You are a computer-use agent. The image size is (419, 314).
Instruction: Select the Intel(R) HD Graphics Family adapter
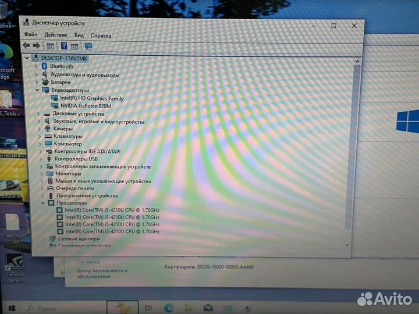tap(91, 98)
